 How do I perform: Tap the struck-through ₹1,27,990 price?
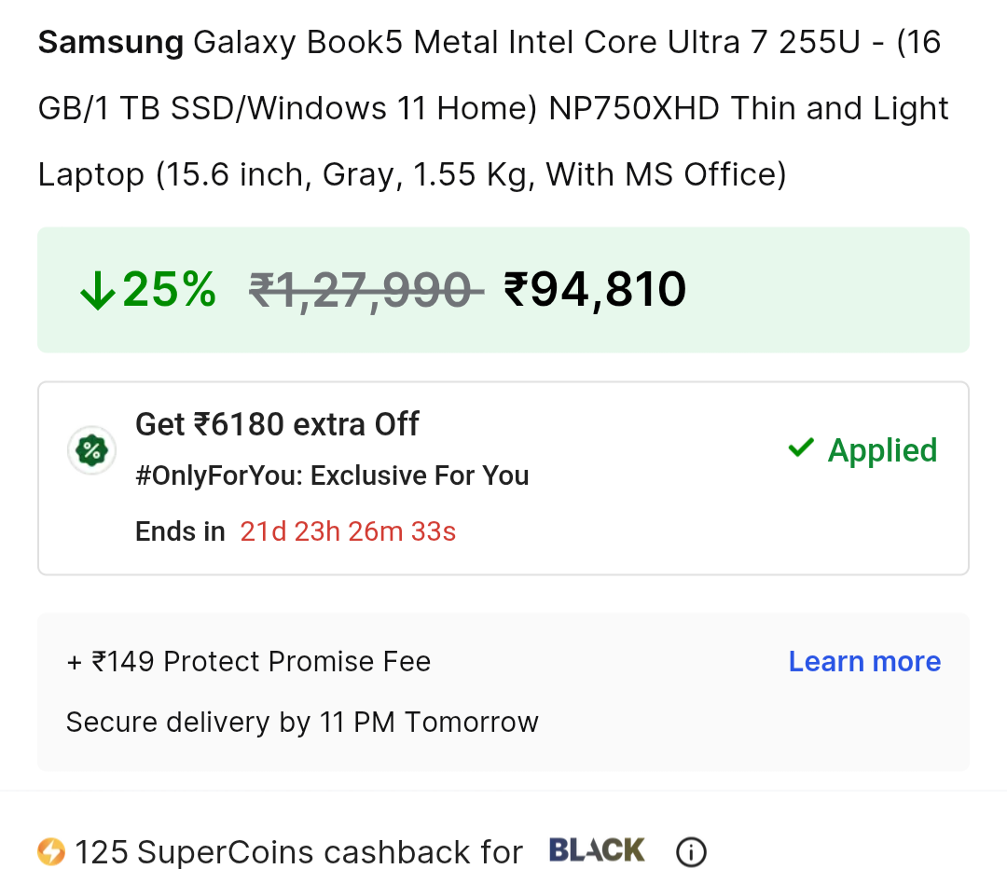tap(366, 289)
